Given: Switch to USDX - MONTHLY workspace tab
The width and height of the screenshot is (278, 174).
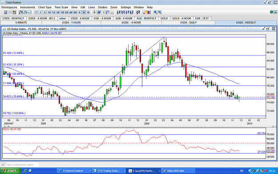Looking at the screenshot, I should click(13, 18).
